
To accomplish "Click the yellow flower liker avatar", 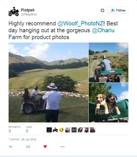I will tap(61, 130).
